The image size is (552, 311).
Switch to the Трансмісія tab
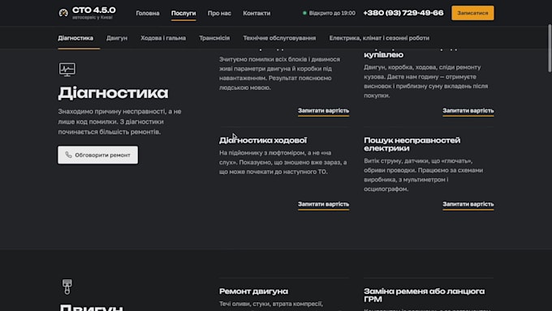[x=214, y=38]
